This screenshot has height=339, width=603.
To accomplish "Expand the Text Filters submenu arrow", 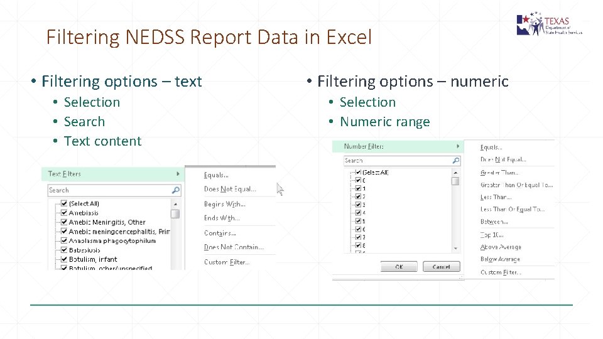I will pyautogui.click(x=178, y=174).
